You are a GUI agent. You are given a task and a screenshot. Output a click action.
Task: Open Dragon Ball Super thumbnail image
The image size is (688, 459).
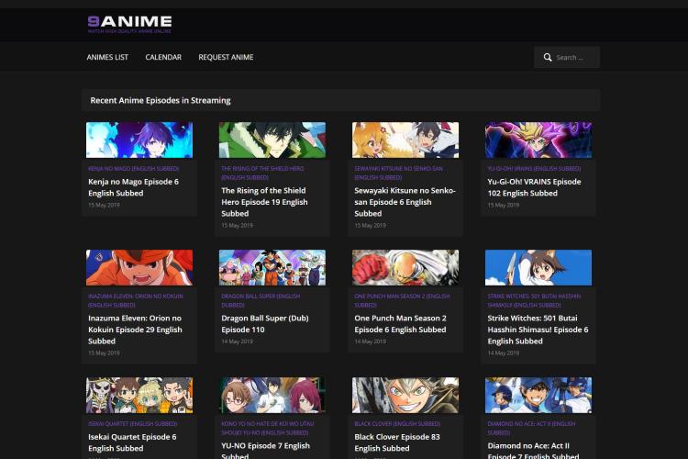pyautogui.click(x=272, y=267)
